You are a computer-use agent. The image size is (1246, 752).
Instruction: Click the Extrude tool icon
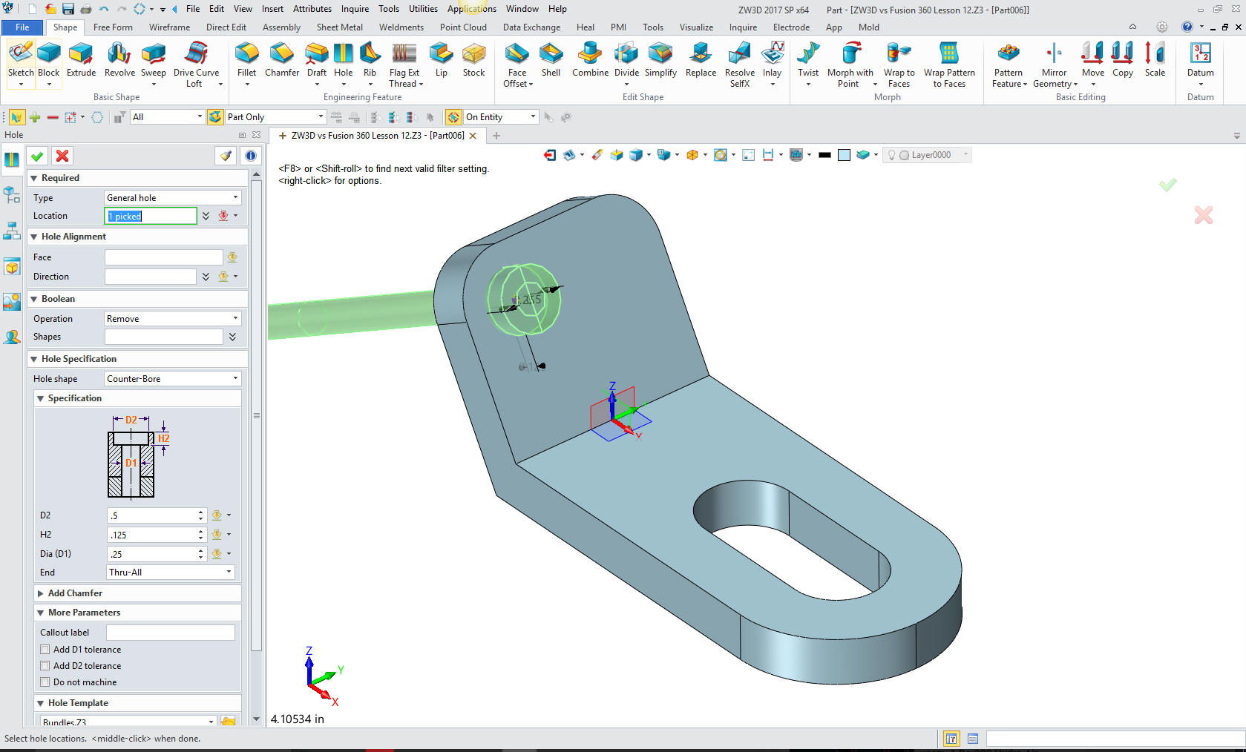click(81, 59)
